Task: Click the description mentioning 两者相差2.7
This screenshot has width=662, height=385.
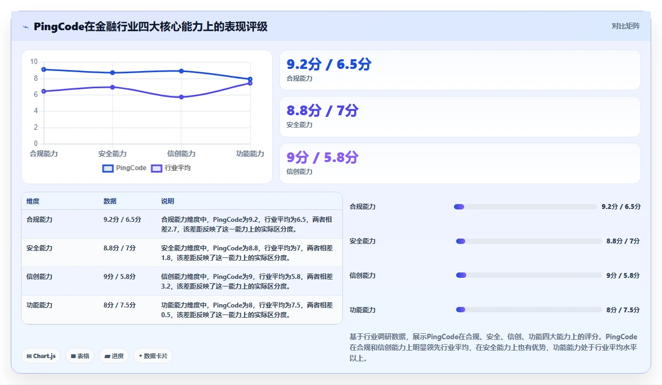Action: tap(247, 225)
